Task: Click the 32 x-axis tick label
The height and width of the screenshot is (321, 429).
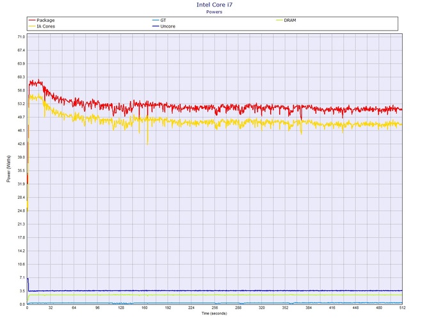Action: [51, 308]
